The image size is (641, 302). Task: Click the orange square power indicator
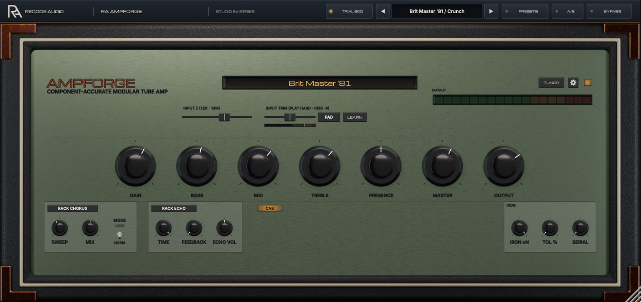click(588, 83)
